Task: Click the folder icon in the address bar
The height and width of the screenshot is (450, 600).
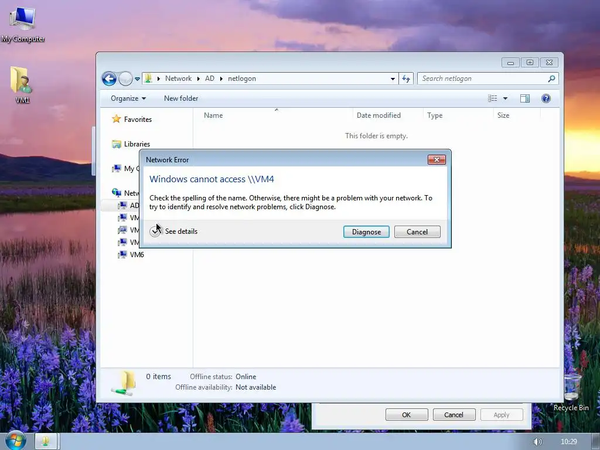Action: pyautogui.click(x=148, y=79)
